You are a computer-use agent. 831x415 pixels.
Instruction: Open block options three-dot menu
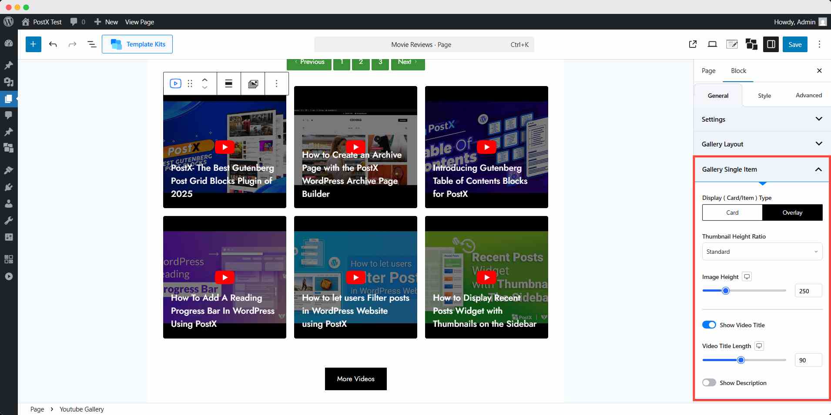tap(276, 83)
